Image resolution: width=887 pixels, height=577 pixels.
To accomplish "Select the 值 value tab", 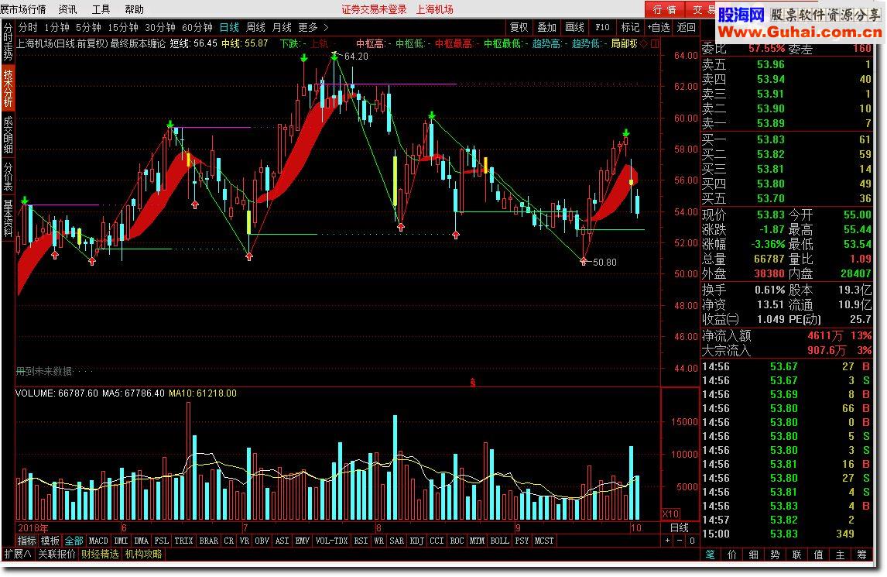I will point(819,555).
